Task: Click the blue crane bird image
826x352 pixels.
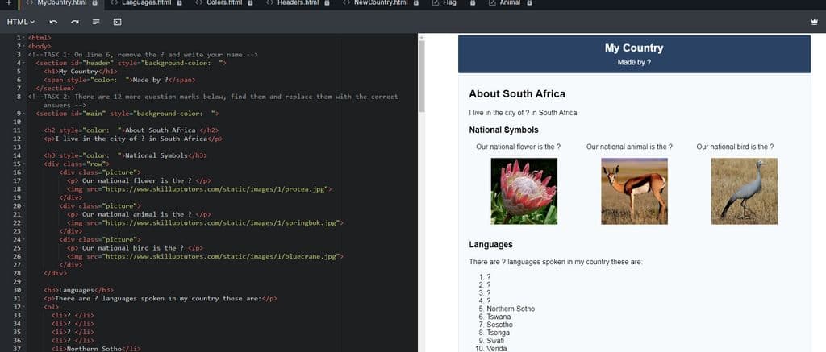Action: click(x=744, y=191)
